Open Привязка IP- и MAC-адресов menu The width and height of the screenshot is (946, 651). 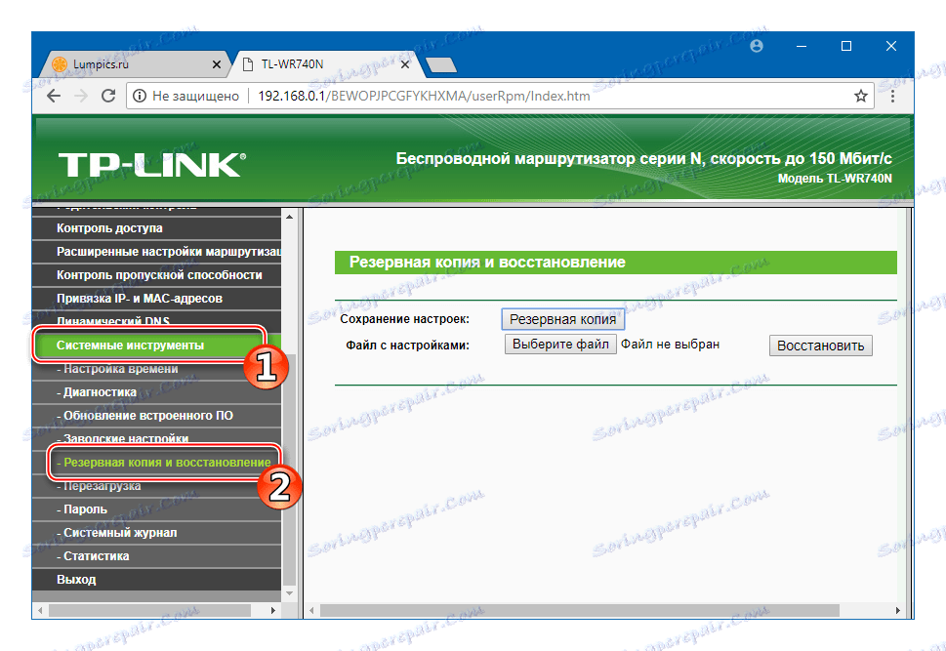(x=156, y=299)
